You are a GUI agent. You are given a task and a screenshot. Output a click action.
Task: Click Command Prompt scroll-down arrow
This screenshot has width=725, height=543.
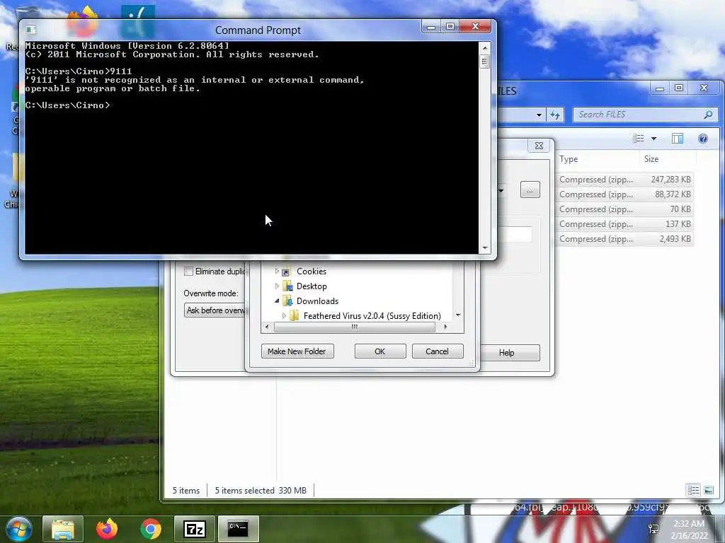(x=484, y=248)
